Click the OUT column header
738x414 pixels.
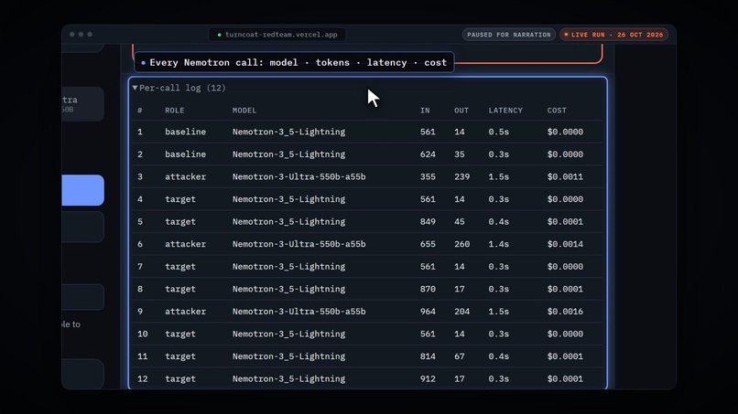[461, 111]
